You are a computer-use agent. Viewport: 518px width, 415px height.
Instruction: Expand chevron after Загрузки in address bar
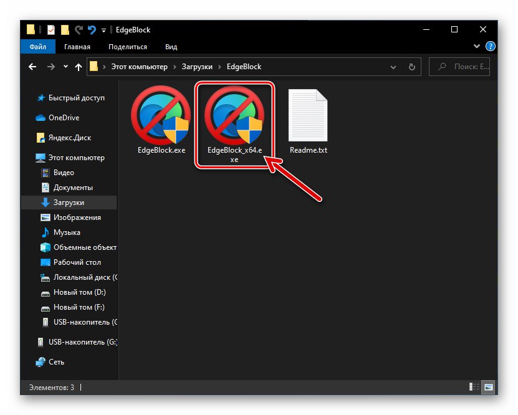pyautogui.click(x=219, y=67)
